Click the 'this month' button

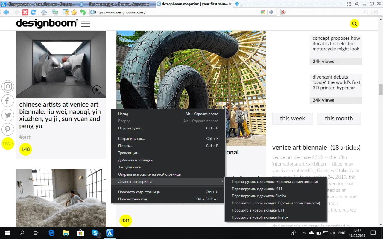pyautogui.click(x=339, y=119)
